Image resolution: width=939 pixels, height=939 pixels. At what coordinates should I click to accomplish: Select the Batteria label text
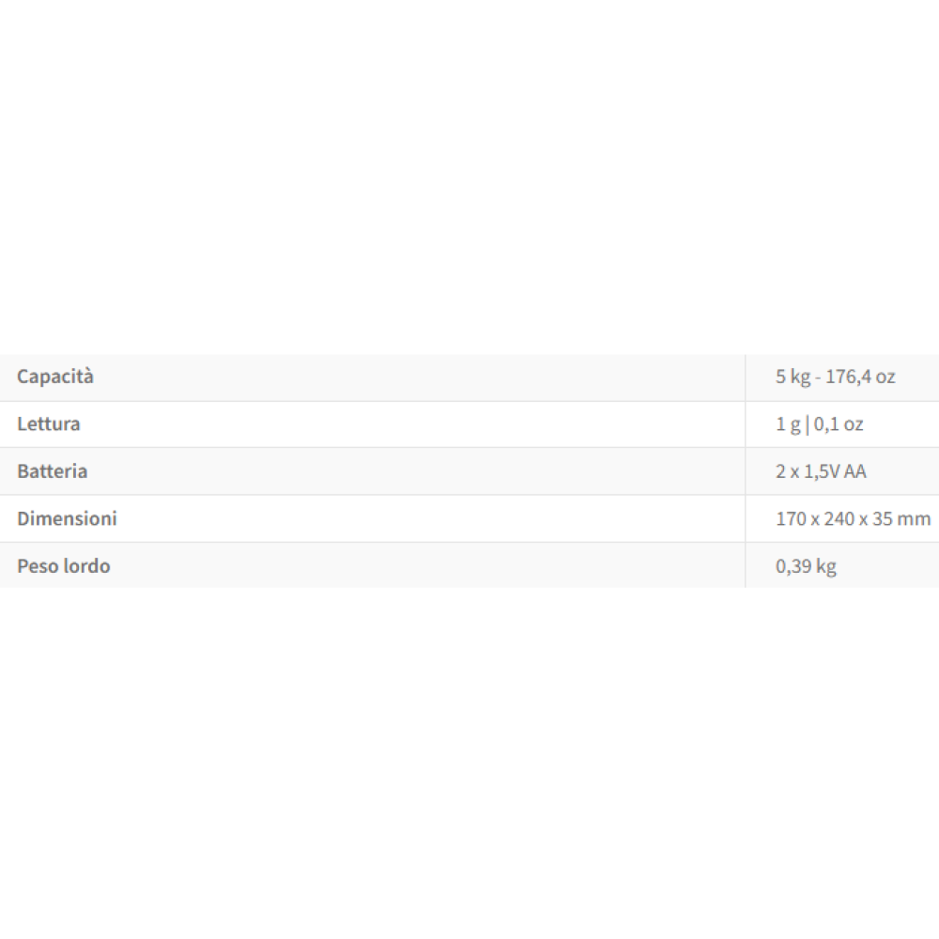click(53, 471)
